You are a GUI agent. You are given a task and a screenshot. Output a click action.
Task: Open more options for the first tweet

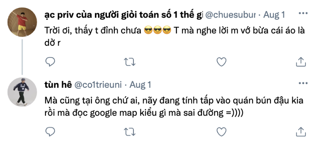pos(303,13)
